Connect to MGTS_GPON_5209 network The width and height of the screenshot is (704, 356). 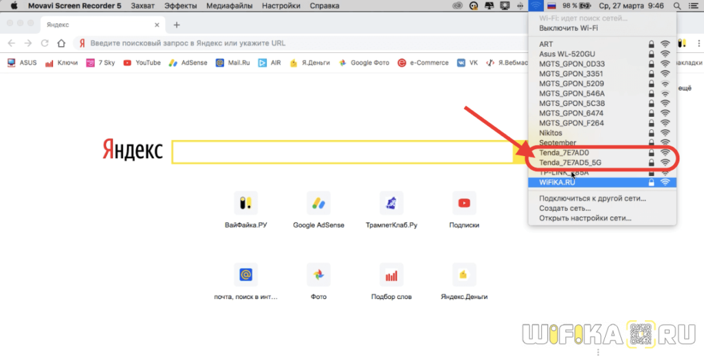pos(602,83)
